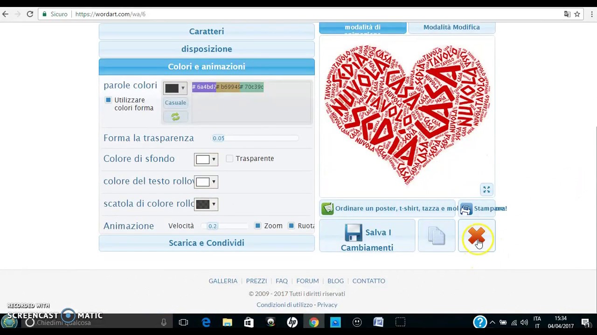Open the FORUM footer link
The image size is (597, 335).
point(307,281)
